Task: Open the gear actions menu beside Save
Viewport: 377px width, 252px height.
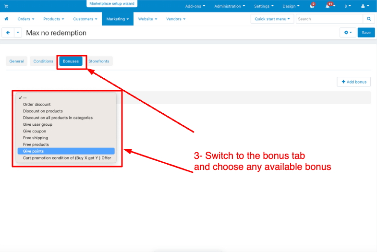Action: click(x=348, y=33)
